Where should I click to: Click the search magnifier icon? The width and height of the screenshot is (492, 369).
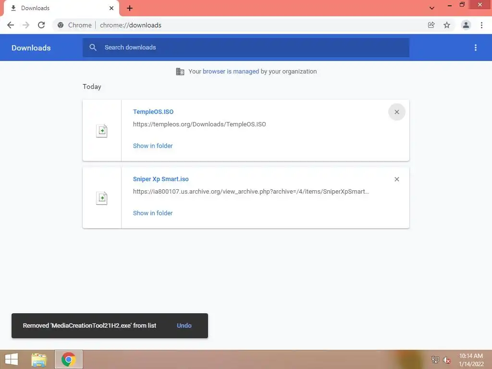pyautogui.click(x=93, y=48)
